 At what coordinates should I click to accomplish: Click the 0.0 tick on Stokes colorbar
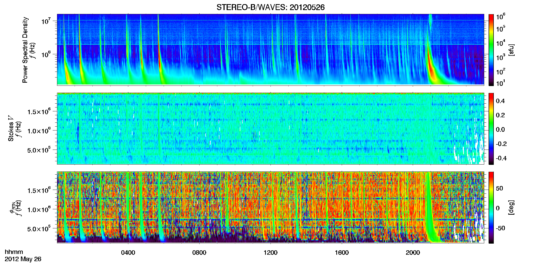pos(500,129)
